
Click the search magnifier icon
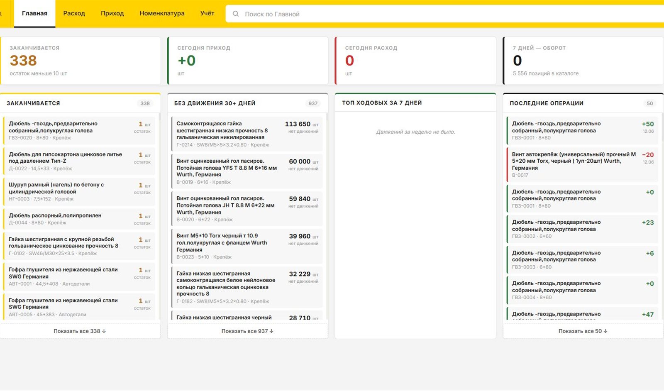tap(236, 14)
